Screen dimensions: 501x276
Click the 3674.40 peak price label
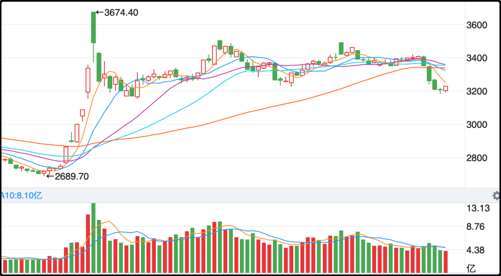121,13
